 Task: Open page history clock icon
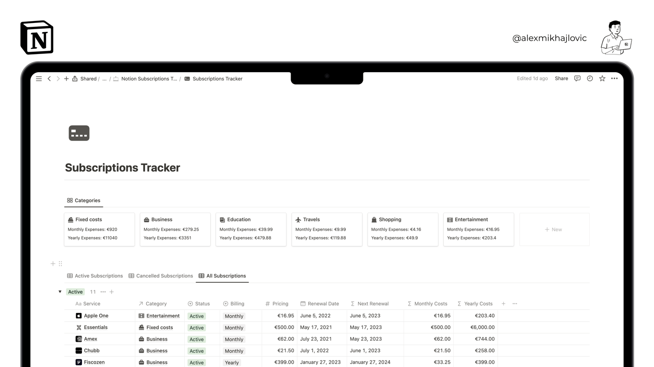[x=590, y=78]
